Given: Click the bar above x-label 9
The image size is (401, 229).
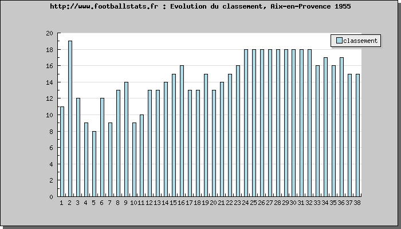Looking at the screenshot, I should tap(126, 139).
